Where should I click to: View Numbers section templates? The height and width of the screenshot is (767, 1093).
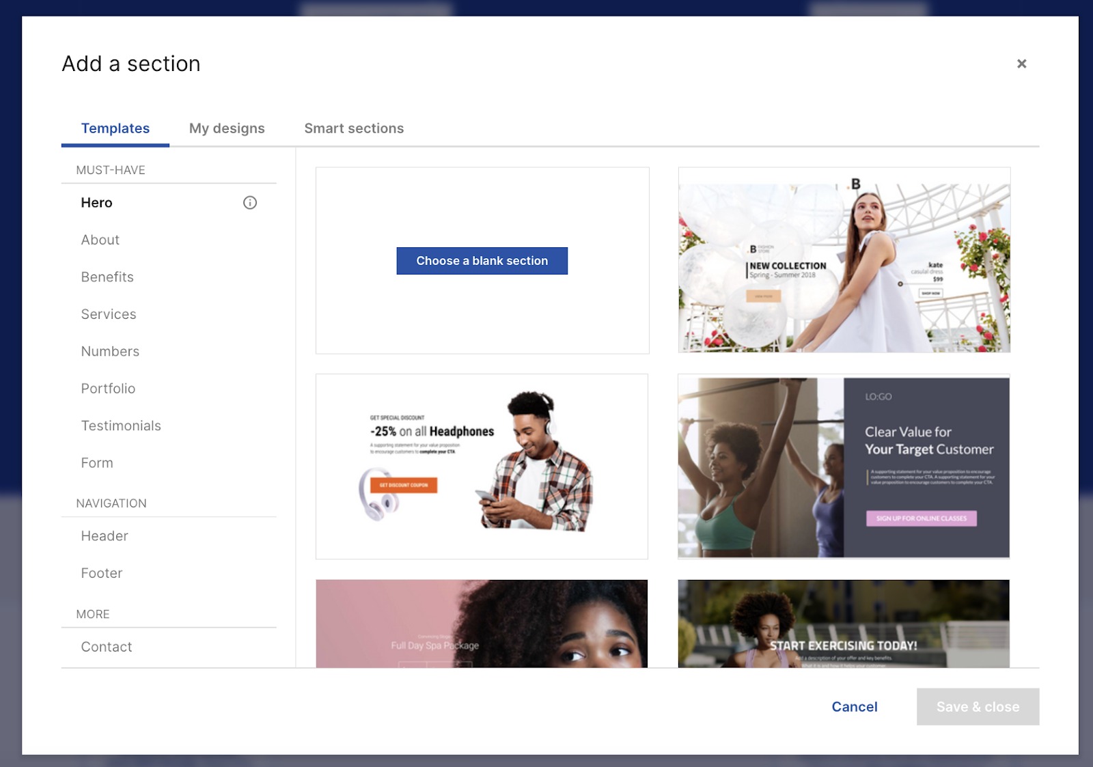pyautogui.click(x=110, y=351)
